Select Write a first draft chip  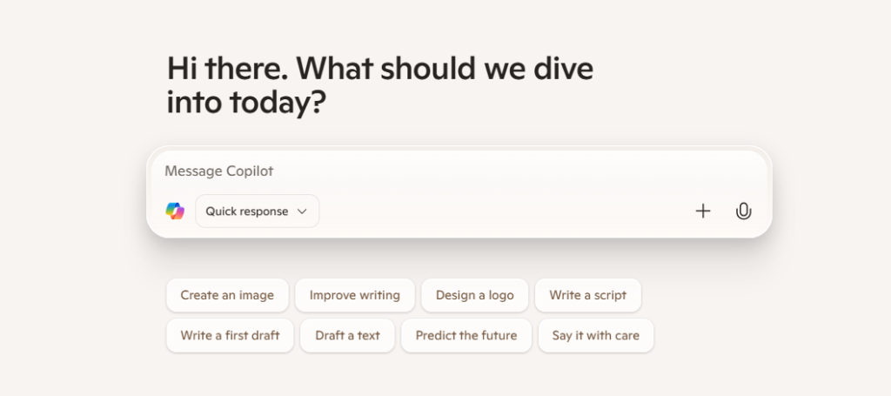click(230, 336)
